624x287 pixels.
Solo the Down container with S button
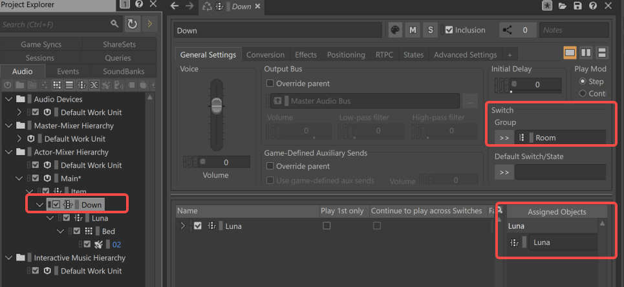coord(429,30)
